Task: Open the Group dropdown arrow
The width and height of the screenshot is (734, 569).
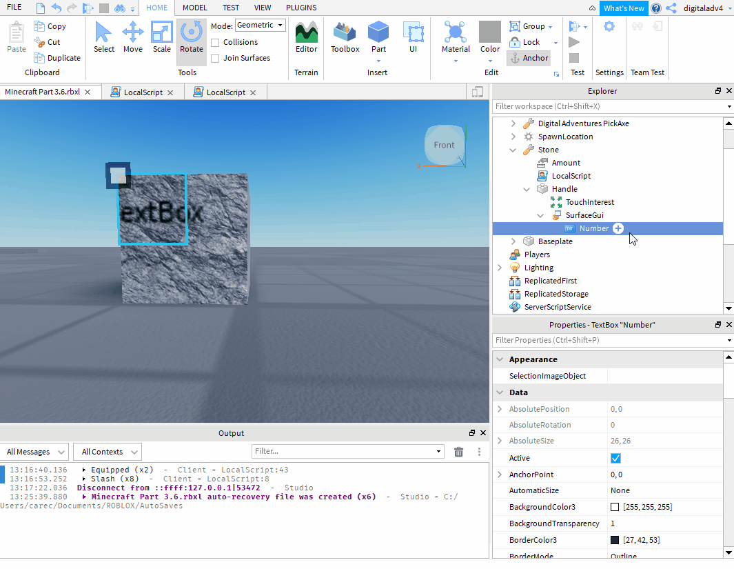Action: click(x=550, y=27)
